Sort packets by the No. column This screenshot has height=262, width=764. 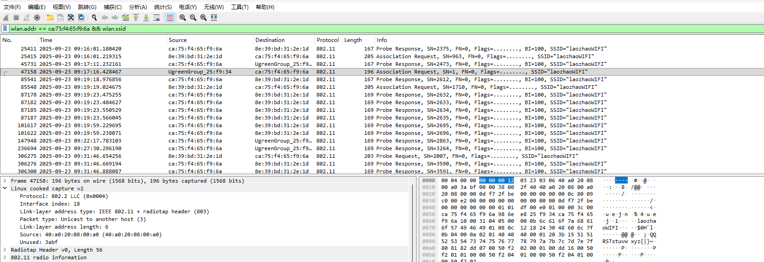pyautogui.click(x=19, y=40)
